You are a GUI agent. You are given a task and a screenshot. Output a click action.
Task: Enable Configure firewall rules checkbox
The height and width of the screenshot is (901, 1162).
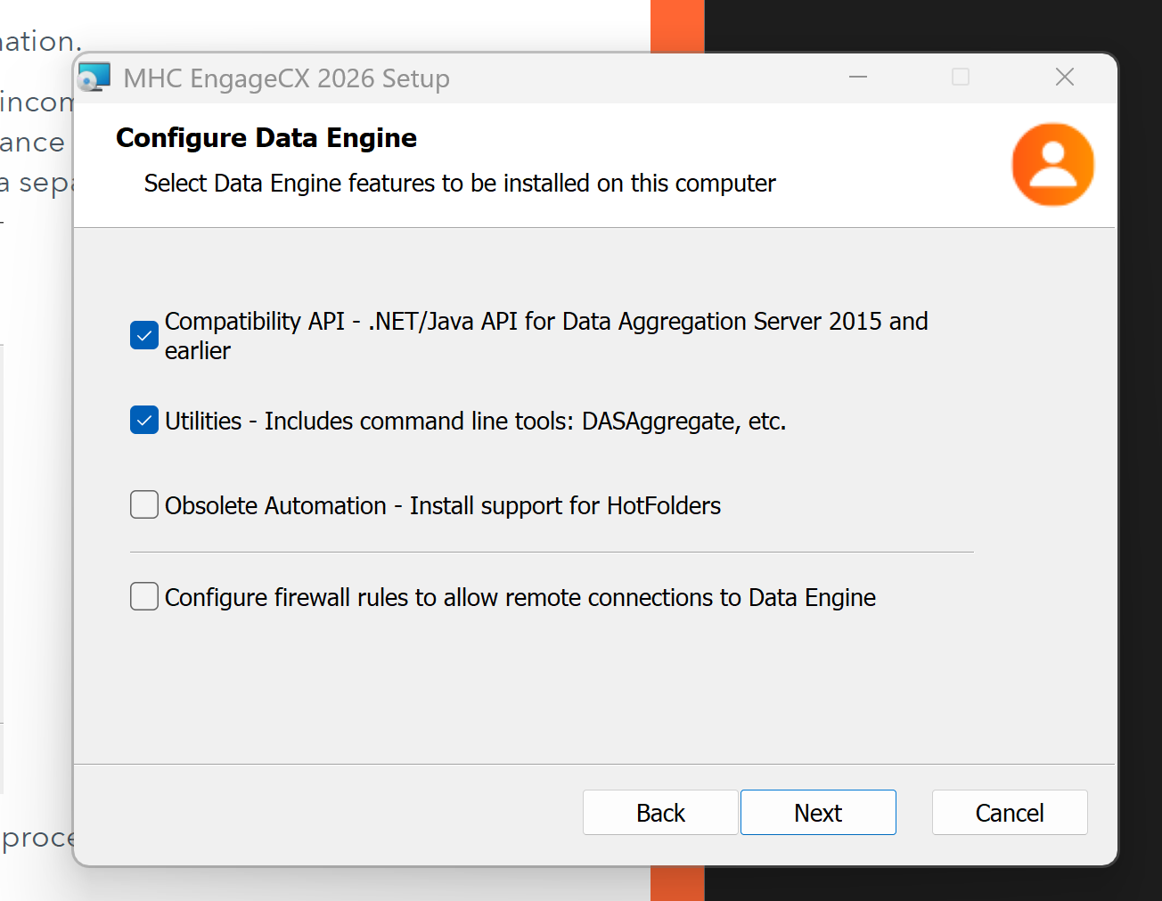tap(144, 596)
